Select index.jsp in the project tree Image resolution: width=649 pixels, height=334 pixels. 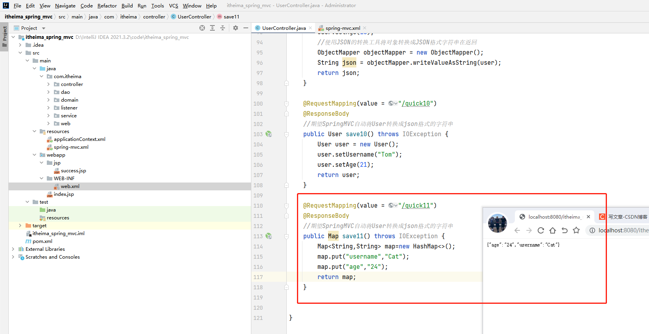coord(63,194)
